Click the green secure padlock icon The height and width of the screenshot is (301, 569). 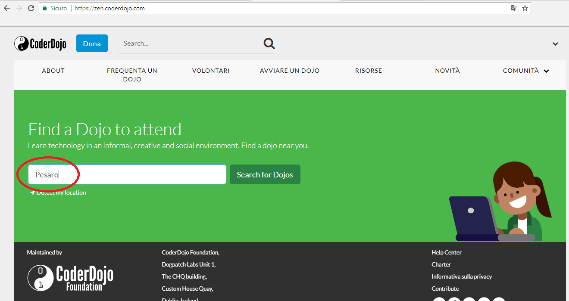click(x=45, y=8)
